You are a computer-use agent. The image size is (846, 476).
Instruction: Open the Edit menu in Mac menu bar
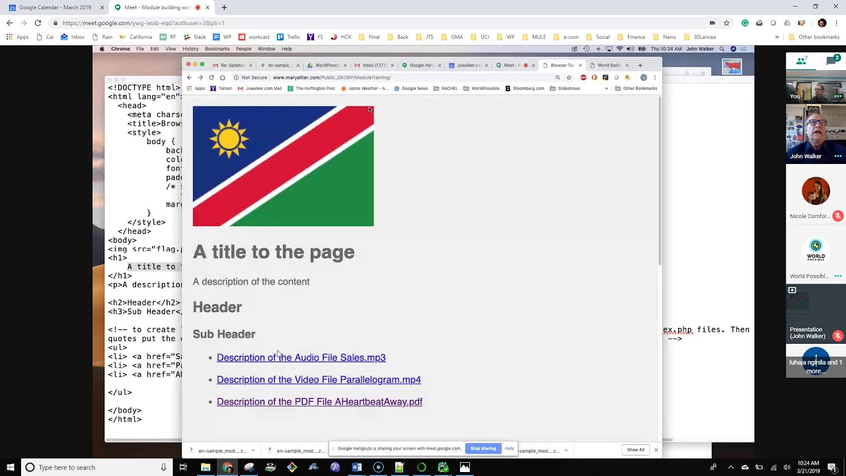pyautogui.click(x=154, y=49)
